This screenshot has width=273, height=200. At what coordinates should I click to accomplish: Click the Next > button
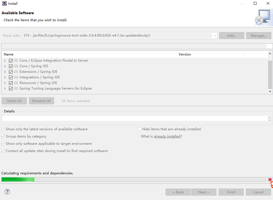[204, 192]
